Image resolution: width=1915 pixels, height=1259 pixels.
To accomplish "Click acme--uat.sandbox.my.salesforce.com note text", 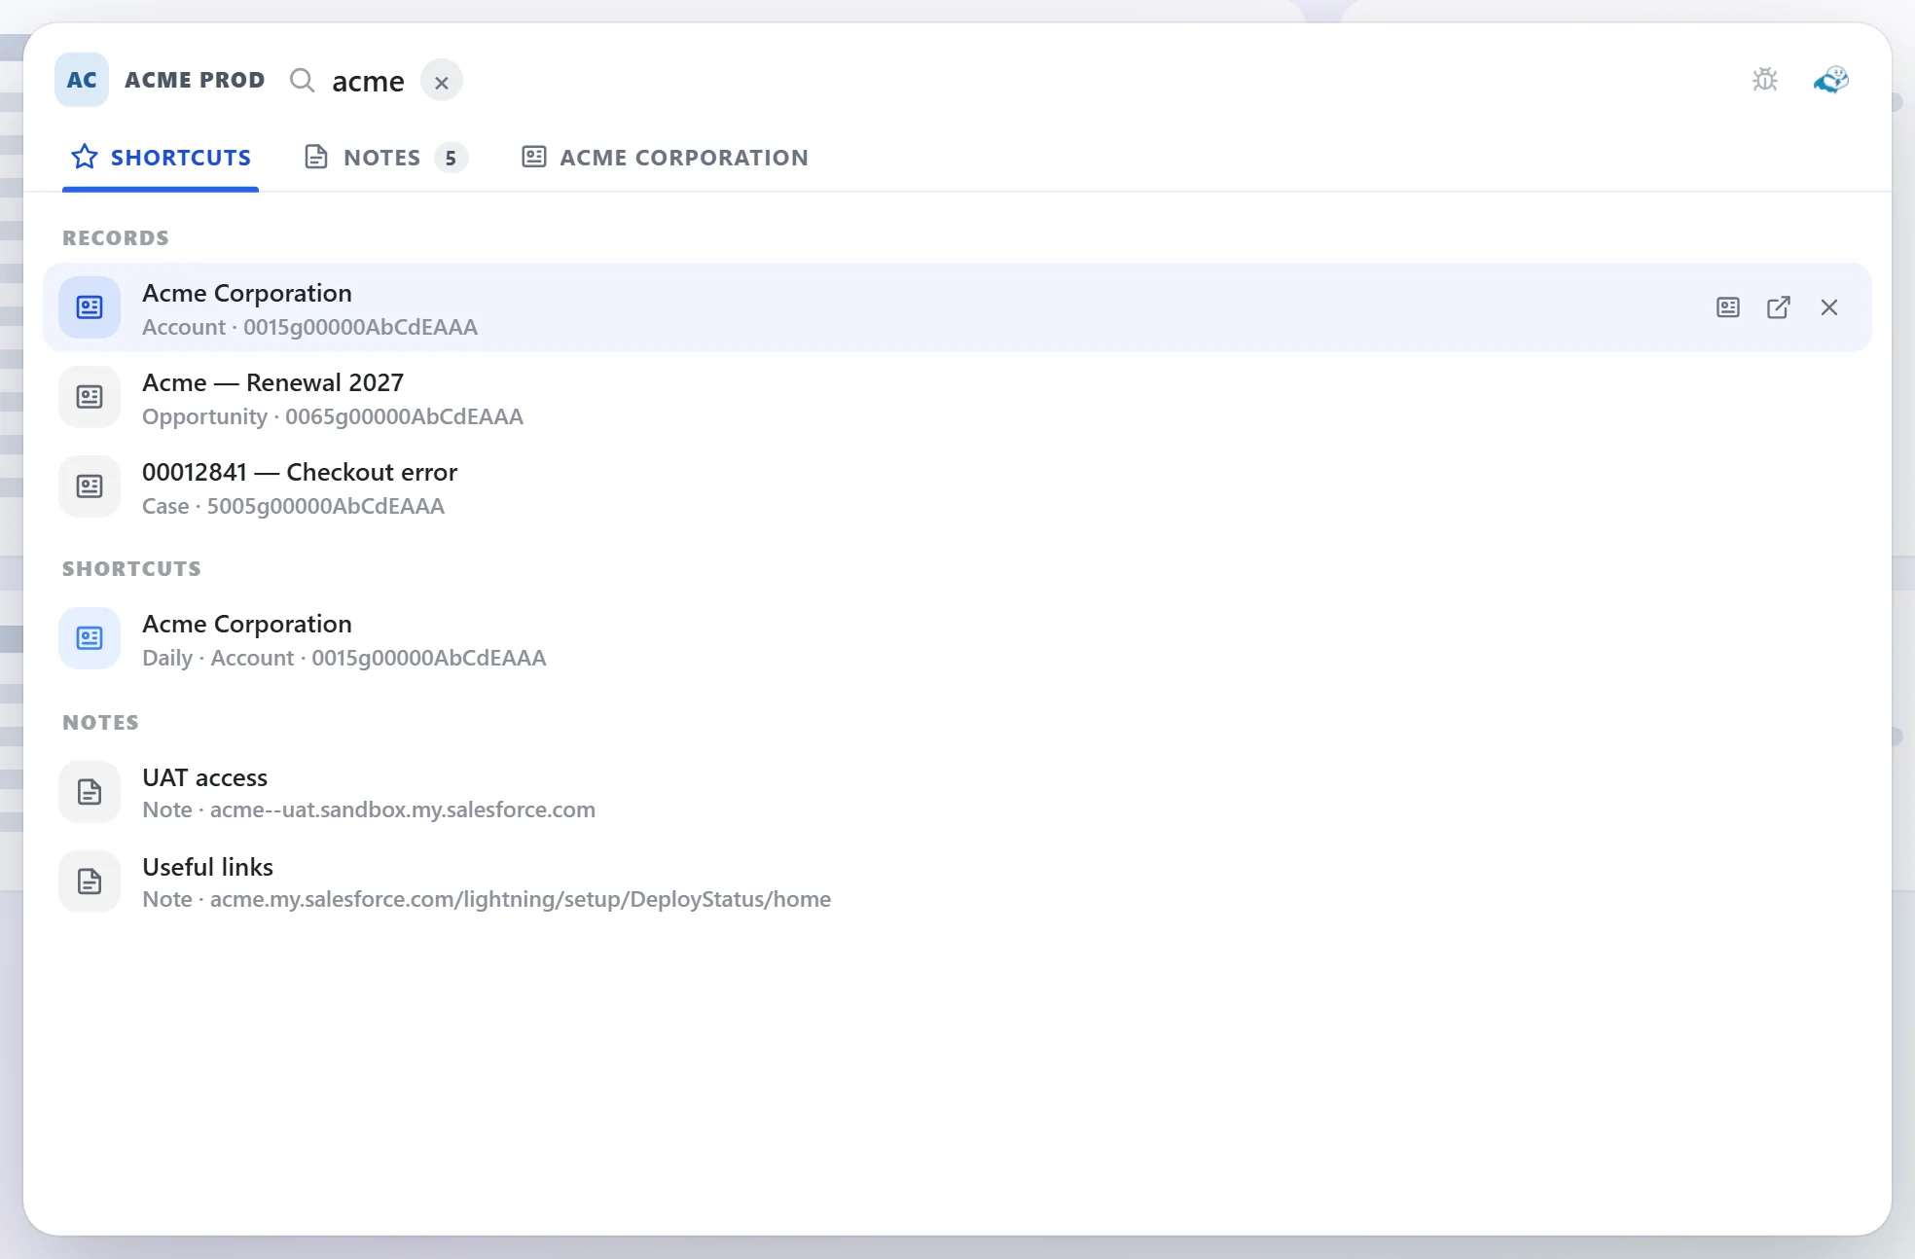I will (x=403, y=809).
